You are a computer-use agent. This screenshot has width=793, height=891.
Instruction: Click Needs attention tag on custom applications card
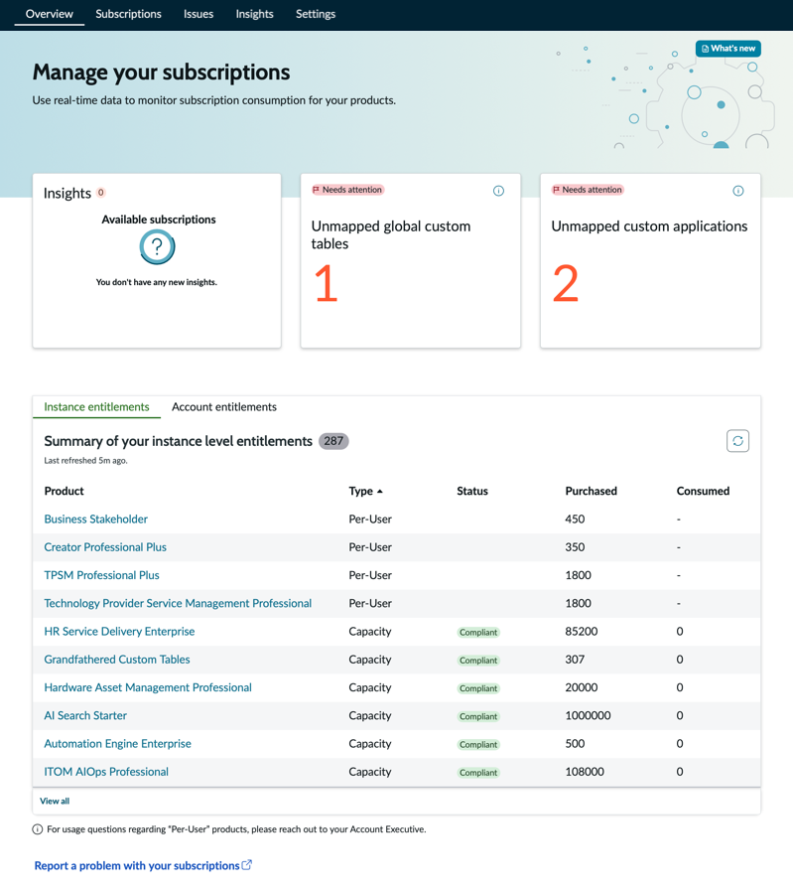(589, 190)
